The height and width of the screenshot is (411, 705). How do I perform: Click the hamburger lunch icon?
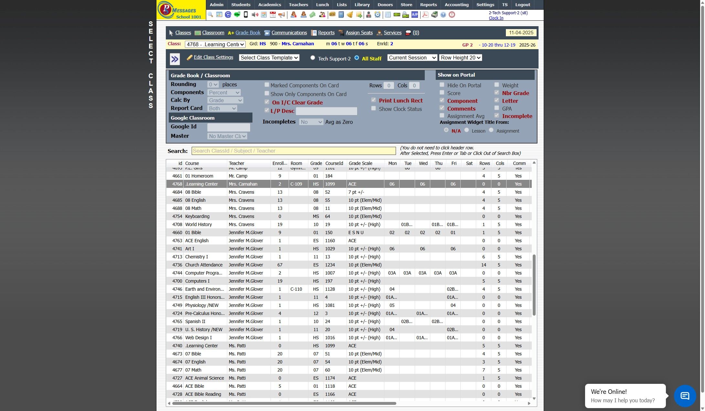(x=332, y=15)
